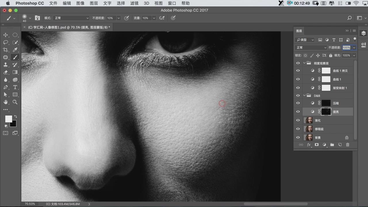The width and height of the screenshot is (368, 207).
Task: Select the Path Selection tool
Action: [x=5, y=95]
